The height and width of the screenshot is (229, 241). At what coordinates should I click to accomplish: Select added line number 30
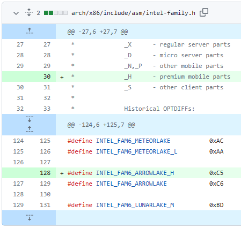[47, 77]
